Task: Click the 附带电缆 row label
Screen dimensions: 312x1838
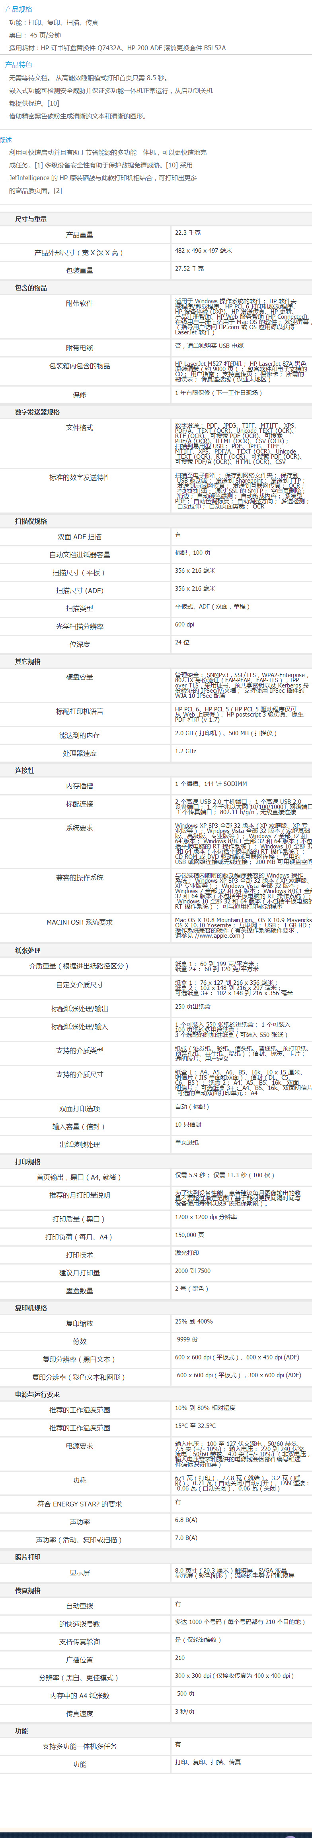Action: [79, 348]
